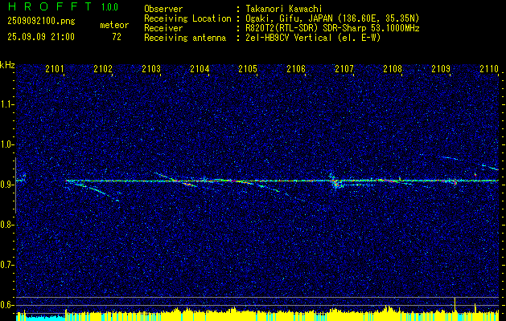The image size is (506, 321).
Task: Click the 0.9 frequency axis label
Action: [7, 185]
